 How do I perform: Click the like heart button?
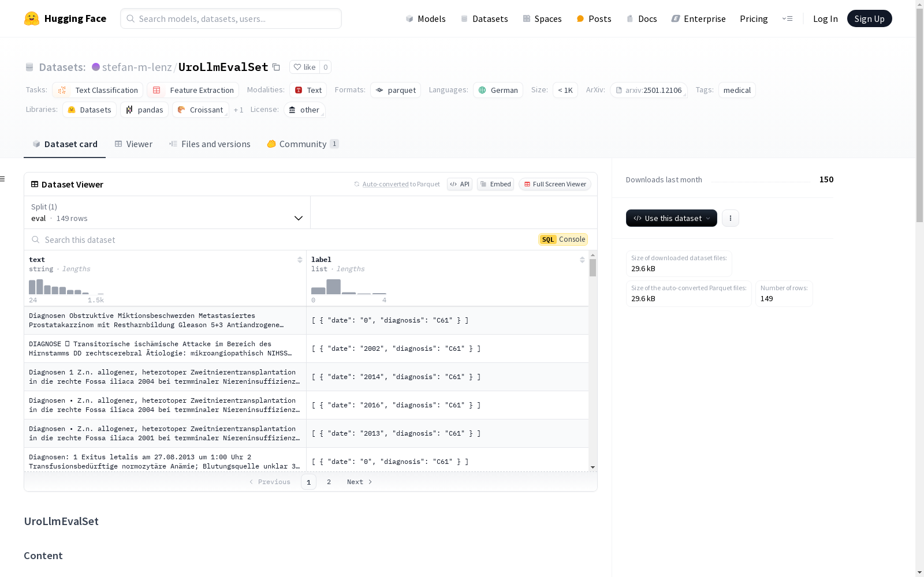coord(304,67)
